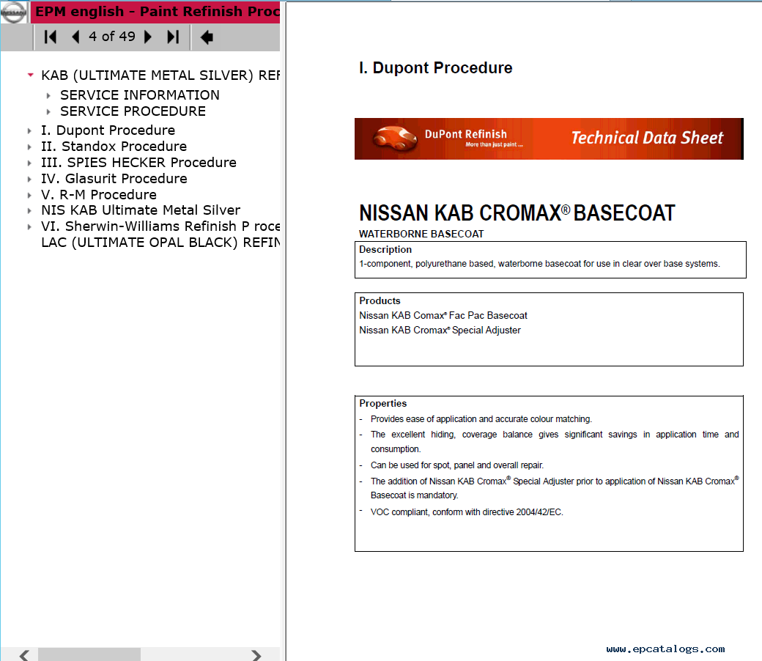Open KAB (ULTIMATE METAL SILVER) tree entry

(x=160, y=75)
